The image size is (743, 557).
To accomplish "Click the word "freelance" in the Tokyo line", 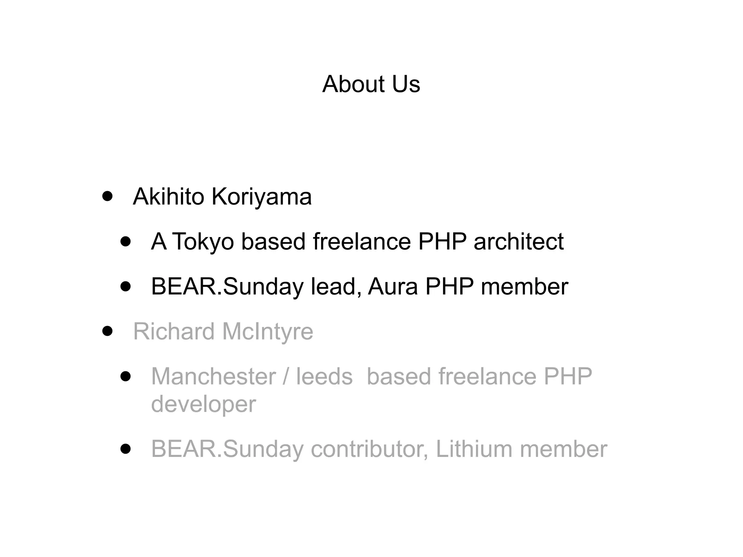I will (x=362, y=242).
